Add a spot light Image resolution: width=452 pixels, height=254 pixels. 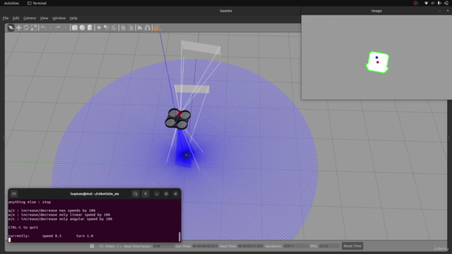coord(107,28)
